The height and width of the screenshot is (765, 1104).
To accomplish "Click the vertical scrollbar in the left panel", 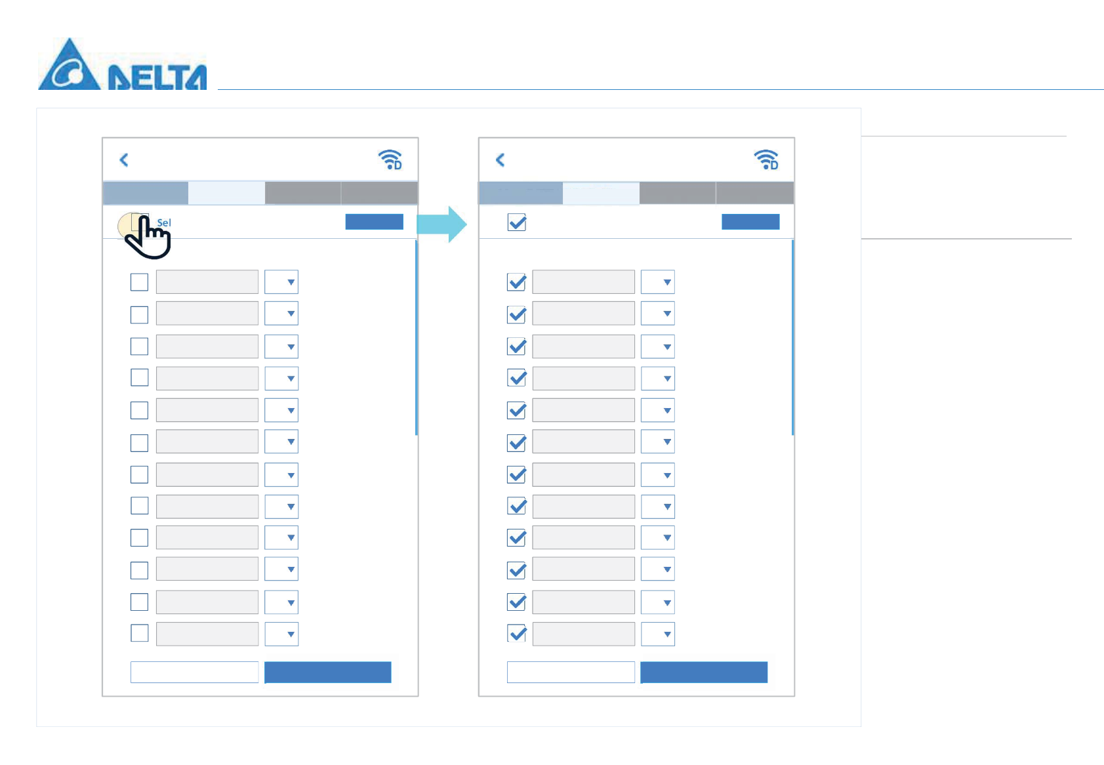I will [417, 338].
